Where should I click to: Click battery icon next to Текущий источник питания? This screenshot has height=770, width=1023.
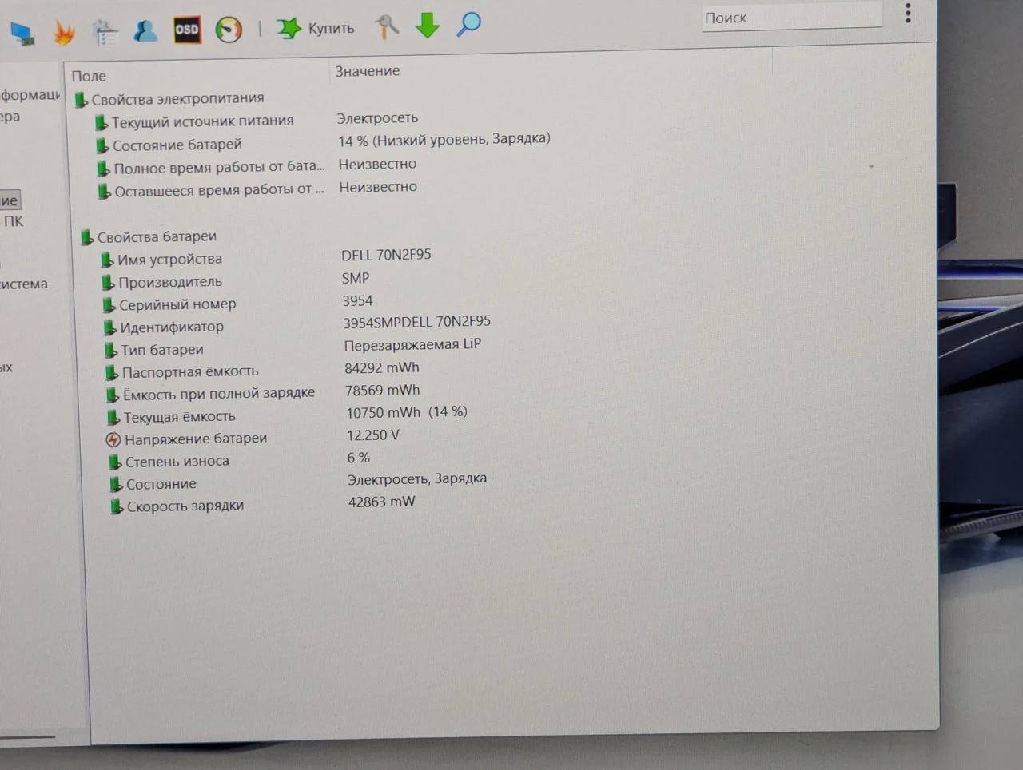[x=102, y=122]
